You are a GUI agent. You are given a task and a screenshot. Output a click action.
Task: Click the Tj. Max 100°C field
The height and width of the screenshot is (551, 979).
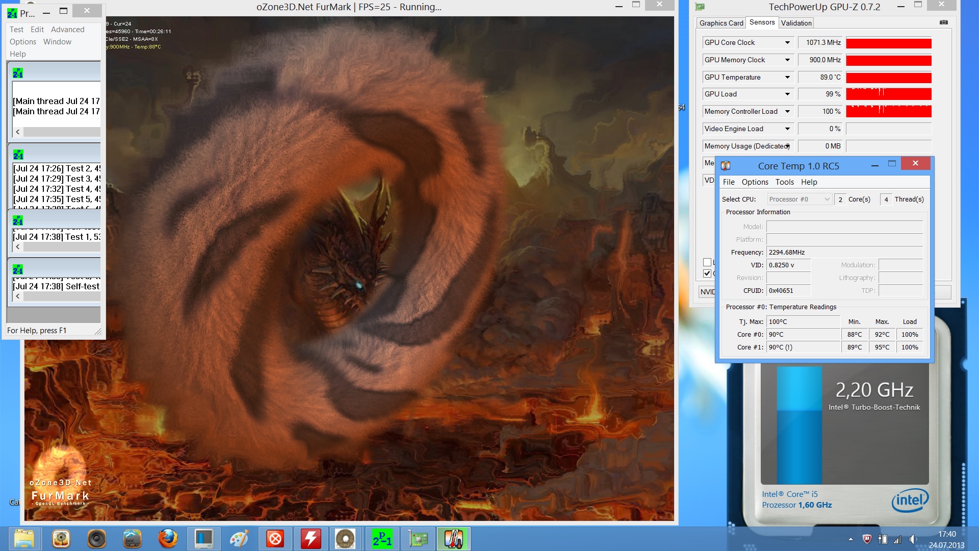click(x=803, y=322)
